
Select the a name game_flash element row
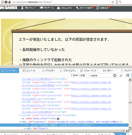[x=39, y=118]
